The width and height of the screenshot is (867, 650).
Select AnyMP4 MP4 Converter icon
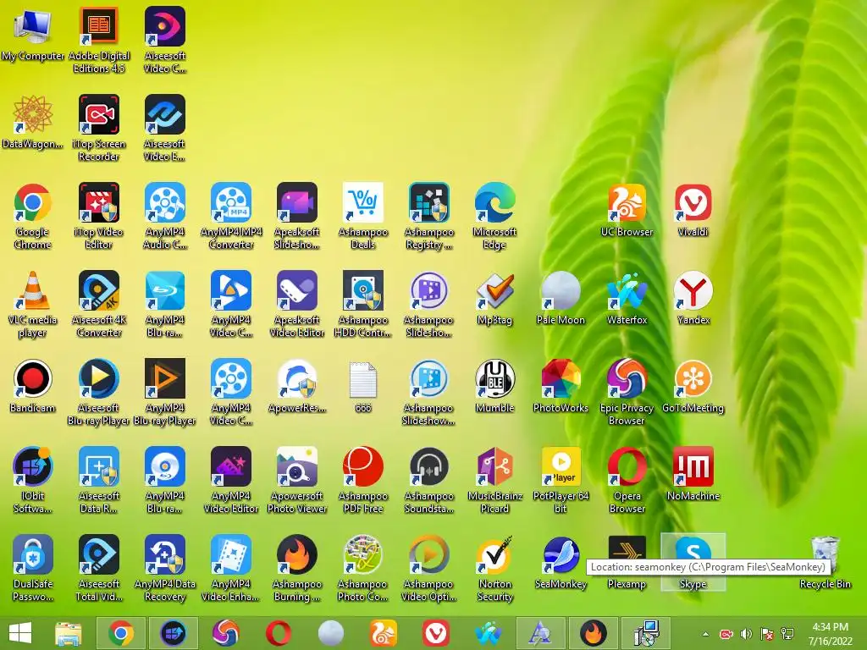point(231,216)
